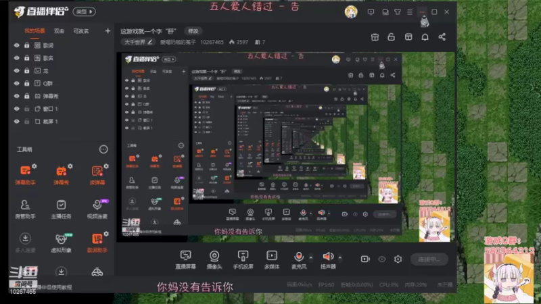Image resolution: width=541 pixels, height=304 pixels.
Task: Toggle visibility of 歌词 source
Action: tap(16, 45)
